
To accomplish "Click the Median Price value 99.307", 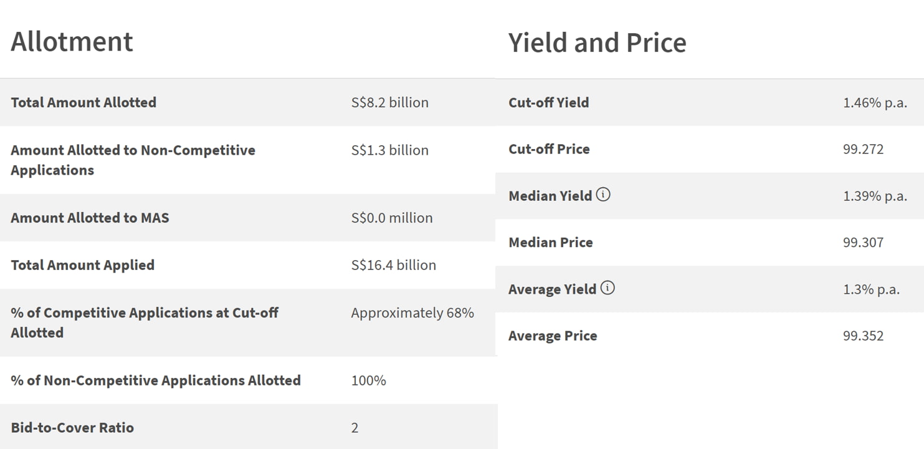I will point(863,242).
